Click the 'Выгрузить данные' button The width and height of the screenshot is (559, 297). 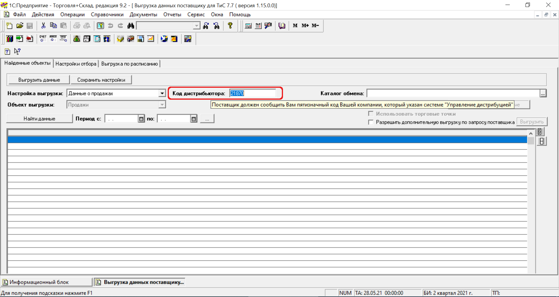39,80
